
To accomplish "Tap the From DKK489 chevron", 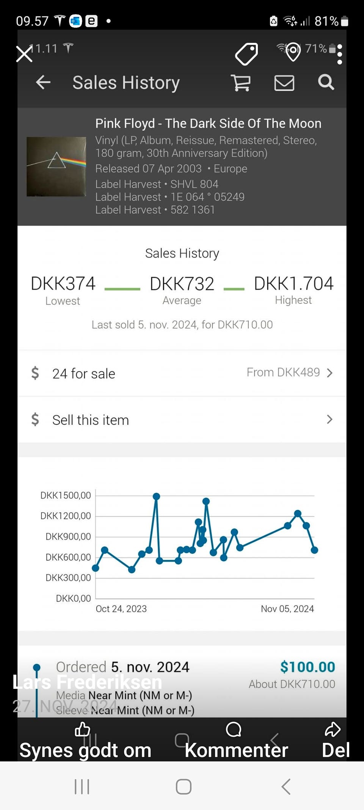I will point(329,373).
